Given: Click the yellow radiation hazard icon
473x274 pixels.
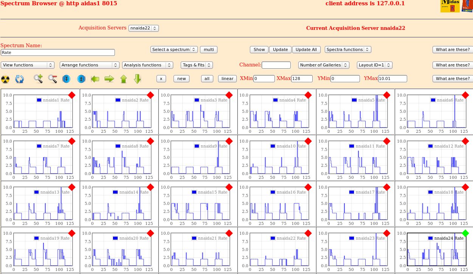Looking at the screenshot, I should [x=5, y=79].
